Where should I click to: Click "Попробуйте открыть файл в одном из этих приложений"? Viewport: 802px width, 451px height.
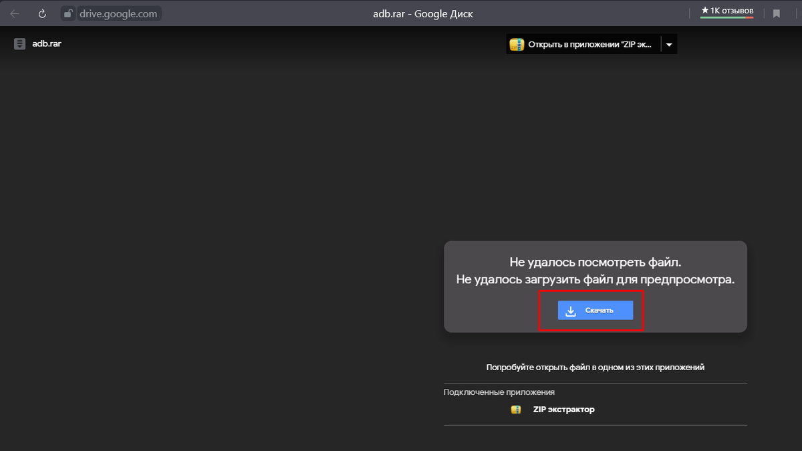click(x=595, y=367)
